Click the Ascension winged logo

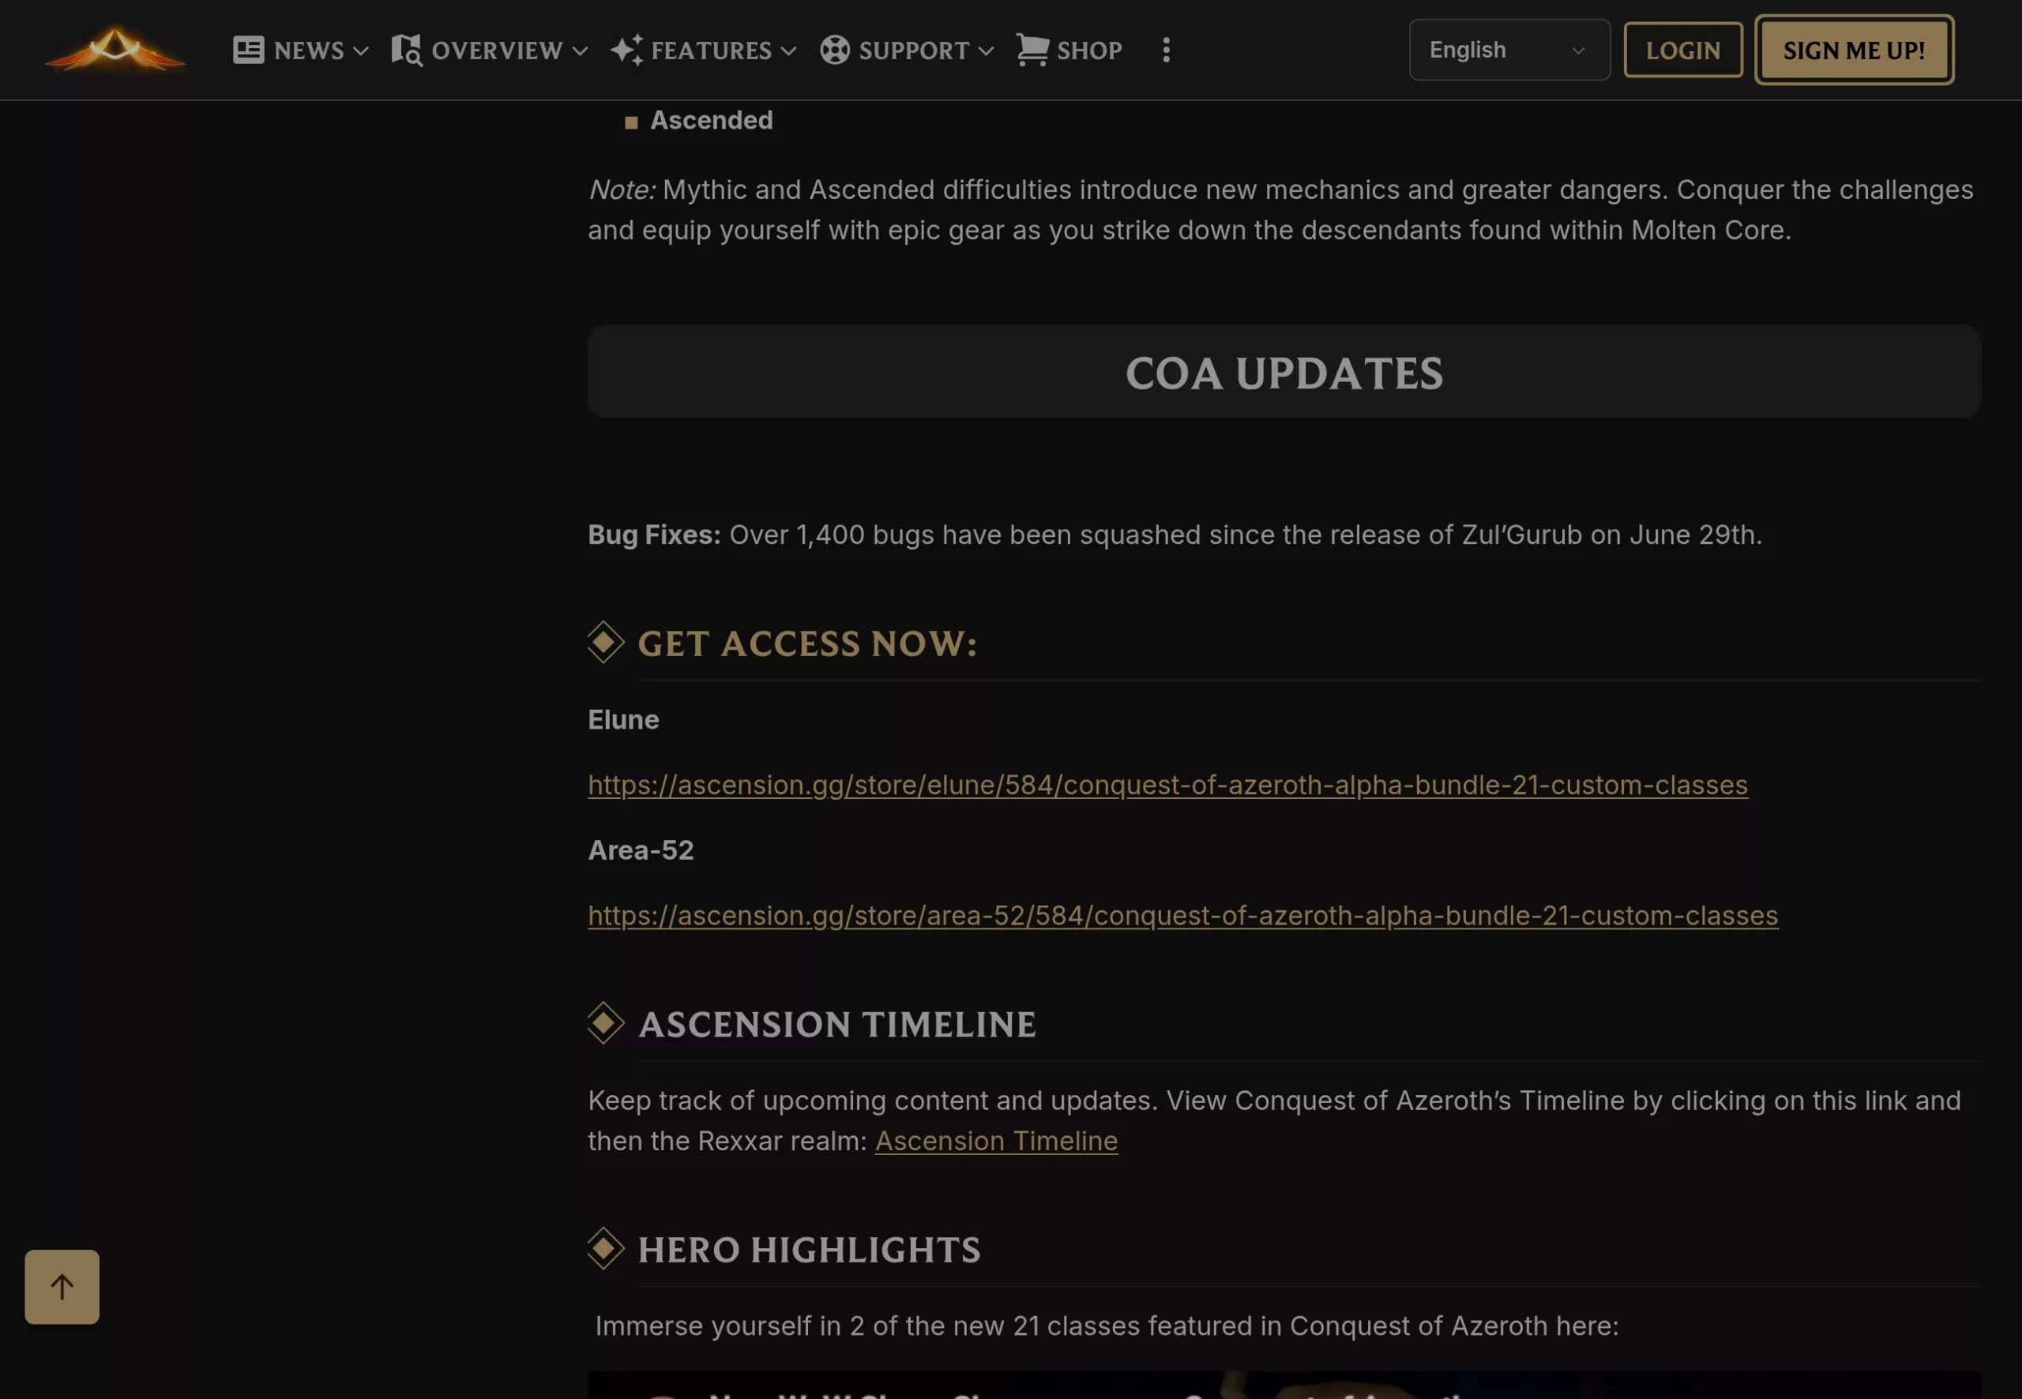tap(115, 49)
